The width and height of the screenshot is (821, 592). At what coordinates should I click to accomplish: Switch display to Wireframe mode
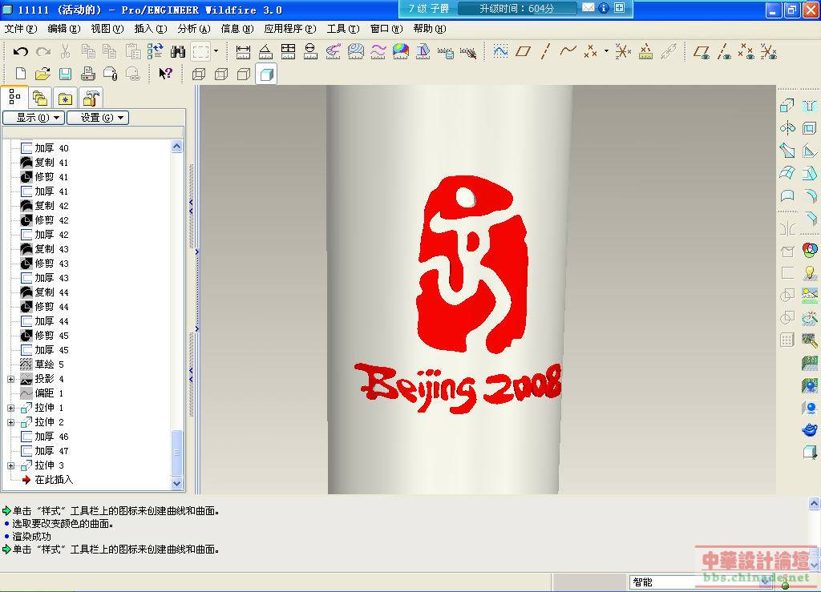[x=199, y=75]
